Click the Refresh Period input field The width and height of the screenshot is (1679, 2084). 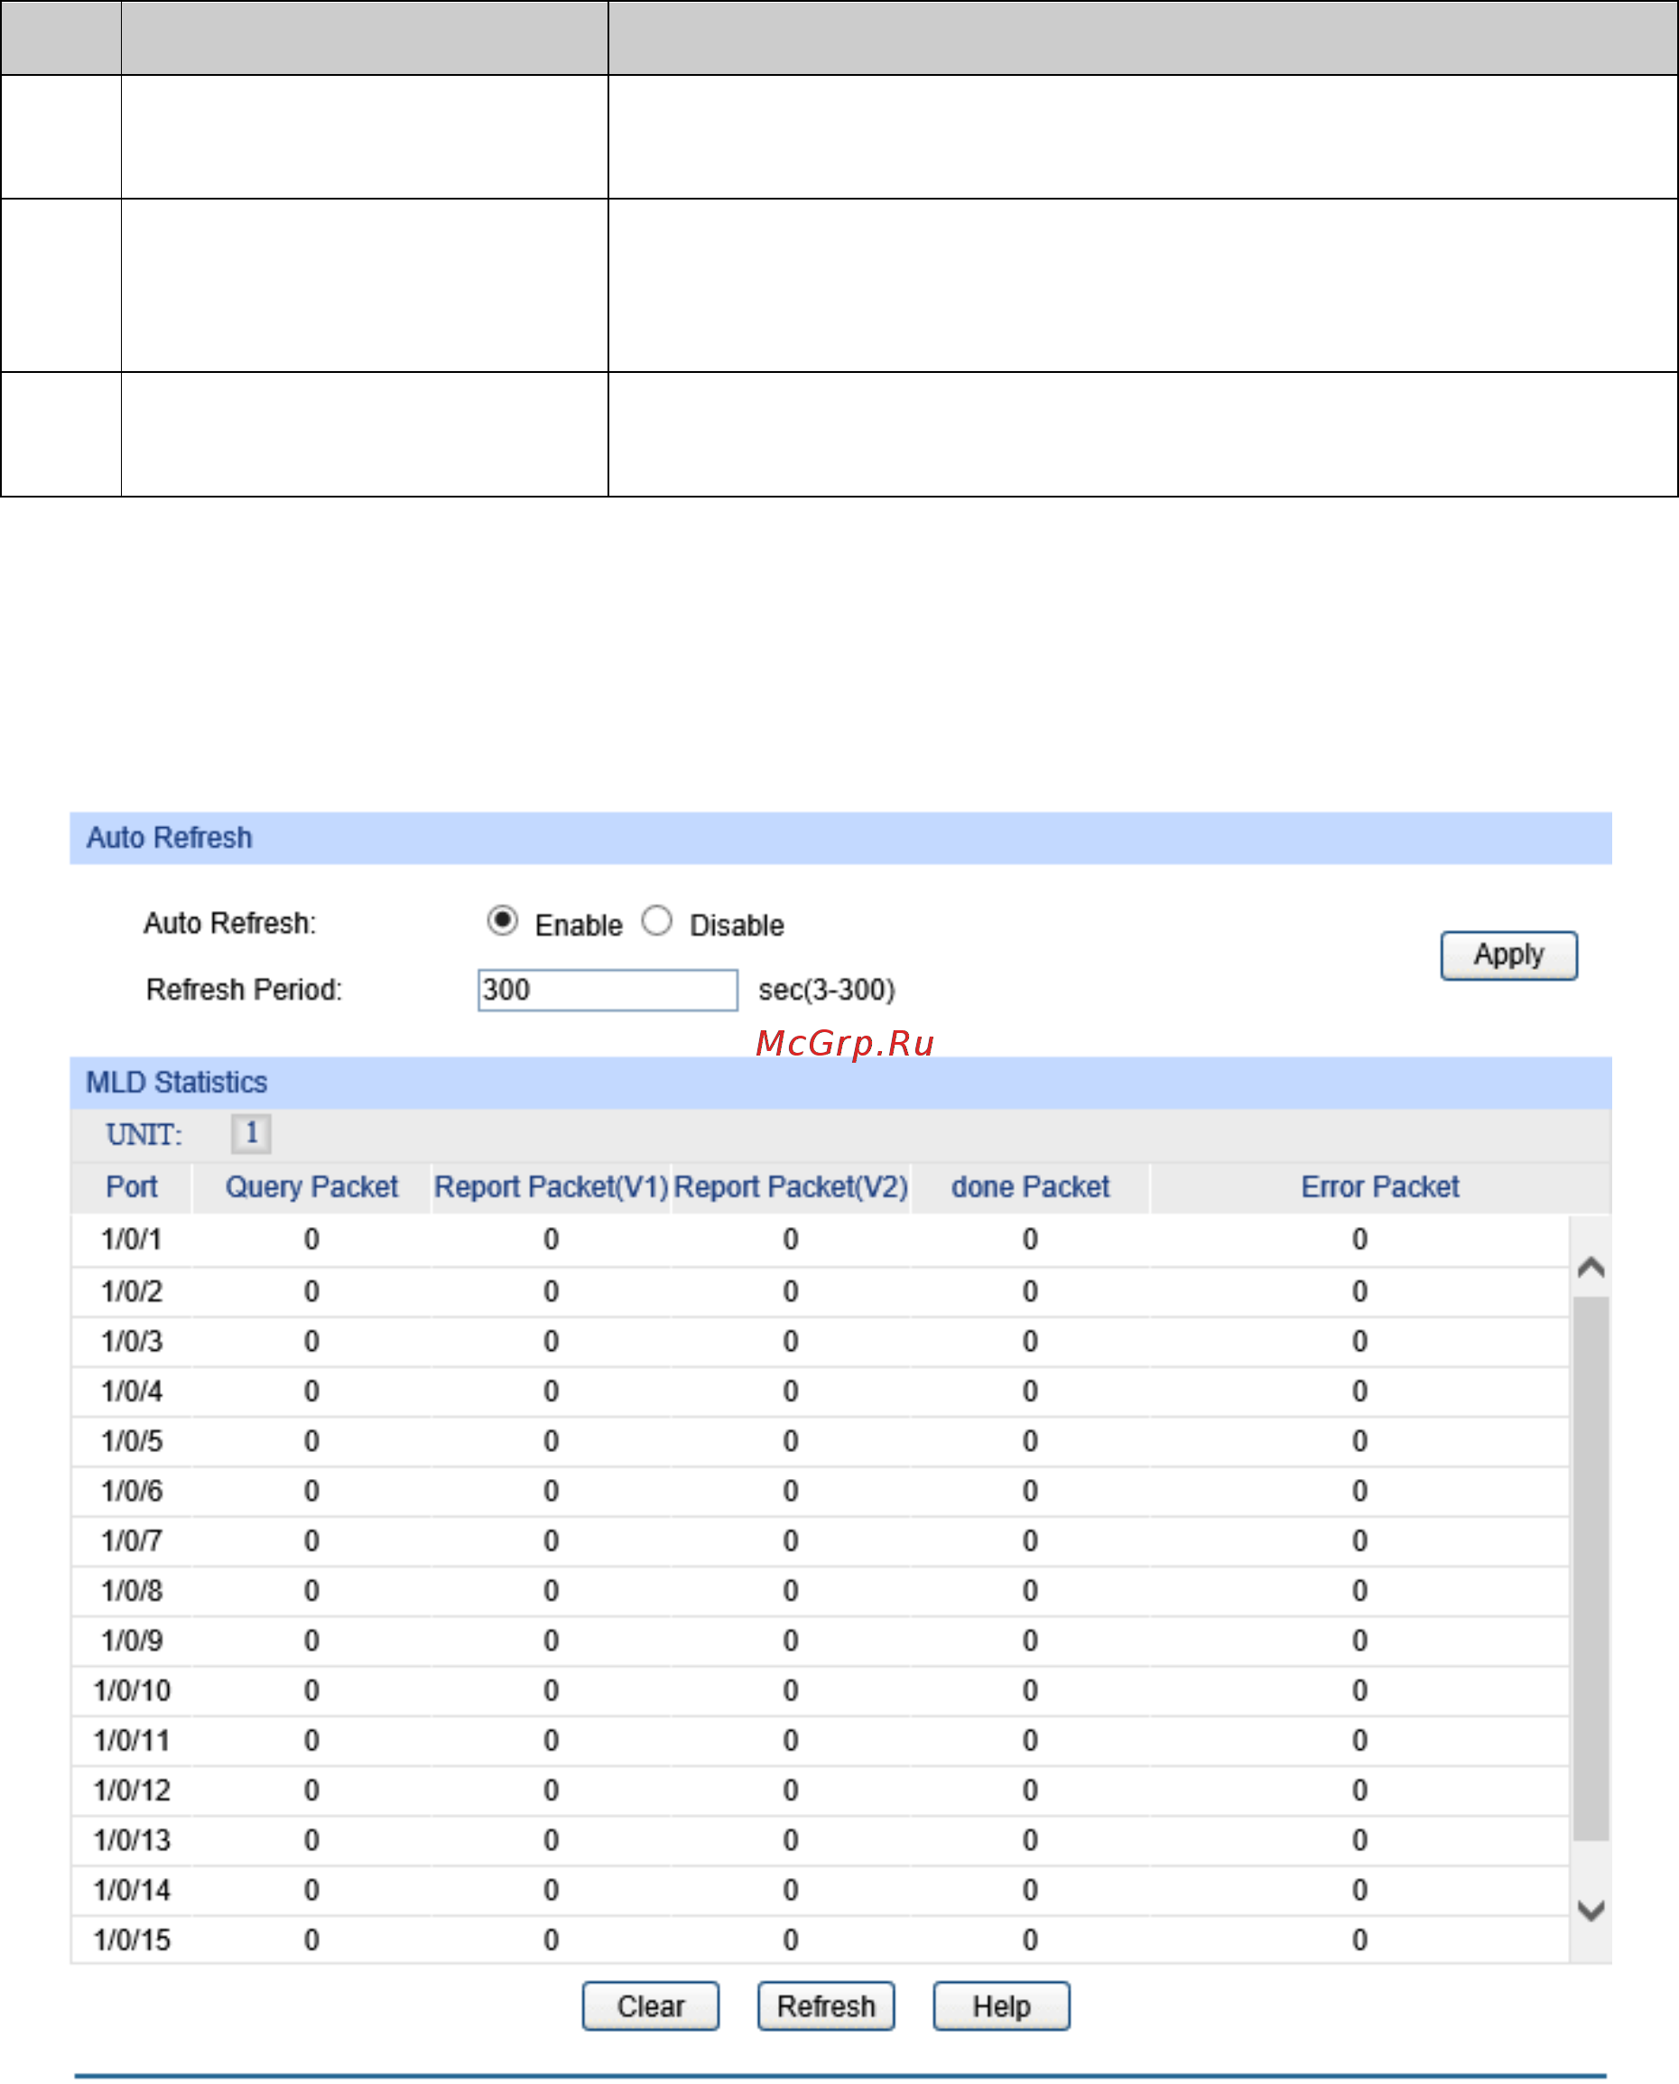point(608,990)
